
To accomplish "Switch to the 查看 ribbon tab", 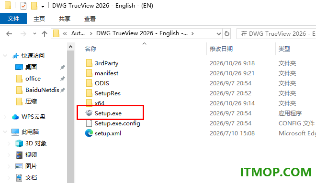I will click(90, 19).
